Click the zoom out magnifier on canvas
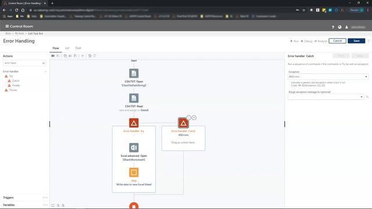The width and height of the screenshot is (372, 209). click(x=63, y=206)
